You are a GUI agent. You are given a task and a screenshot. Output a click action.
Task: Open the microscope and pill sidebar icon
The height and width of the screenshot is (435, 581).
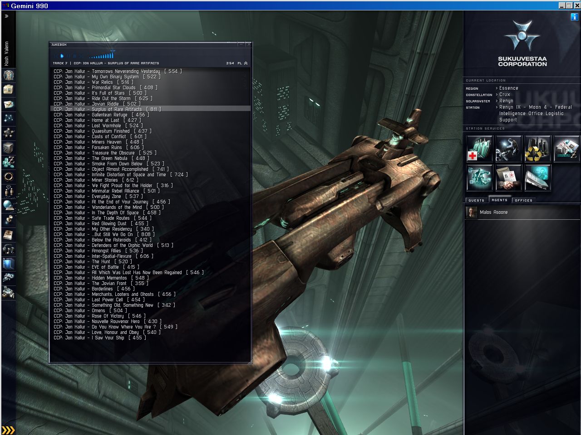point(9,220)
